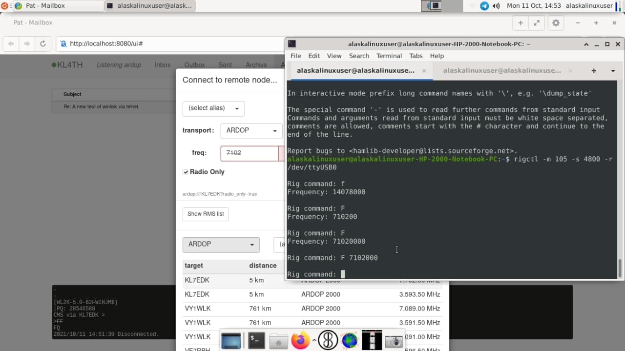
Task: Click the freq input field
Action: point(249,153)
